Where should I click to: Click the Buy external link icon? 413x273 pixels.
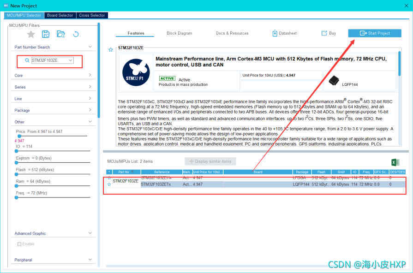click(324, 33)
